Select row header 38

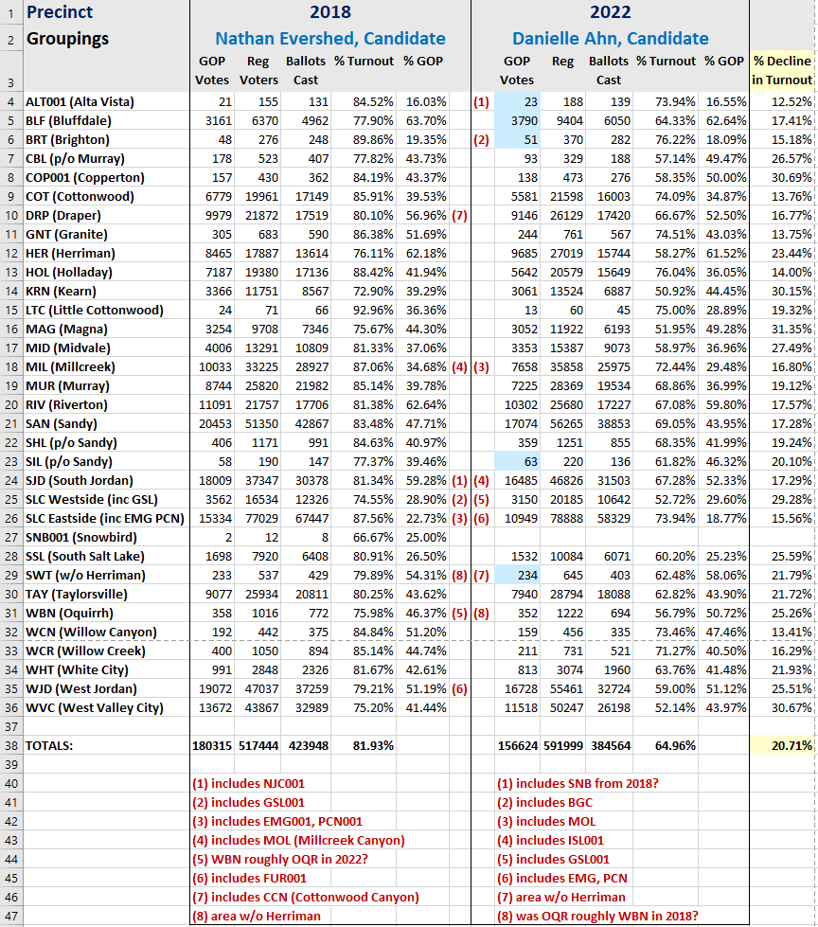tap(10, 745)
